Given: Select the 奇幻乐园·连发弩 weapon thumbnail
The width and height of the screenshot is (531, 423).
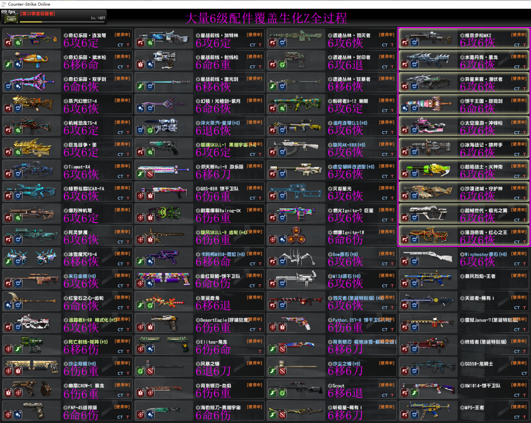Looking at the screenshot, I should (x=32, y=38).
